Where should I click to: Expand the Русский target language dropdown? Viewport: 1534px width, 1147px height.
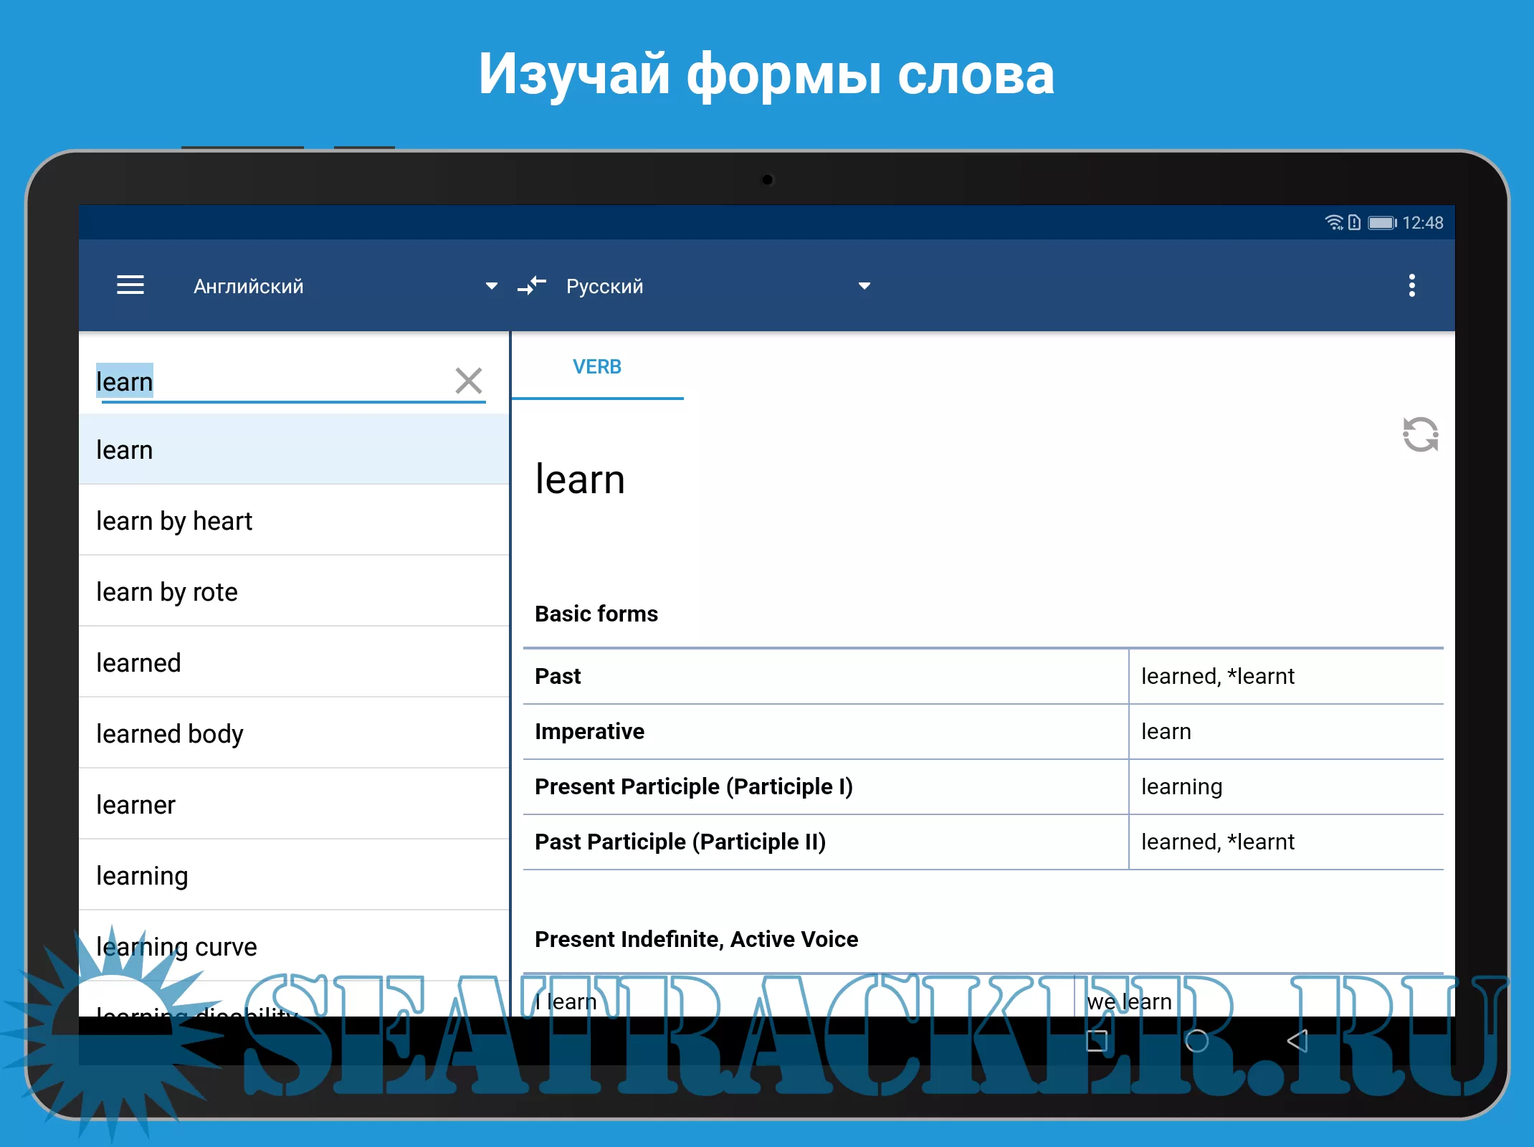tap(864, 286)
